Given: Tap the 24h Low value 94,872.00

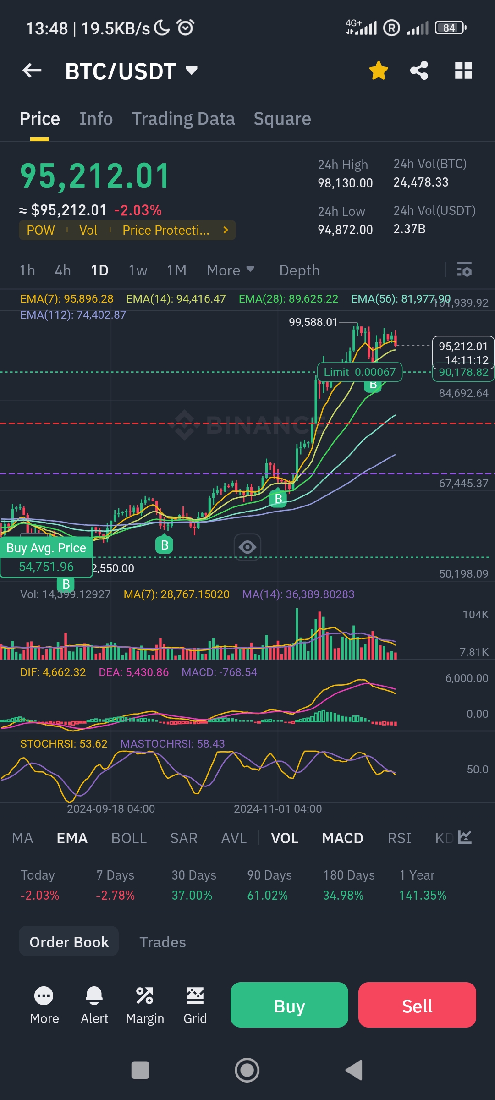Looking at the screenshot, I should click(345, 230).
